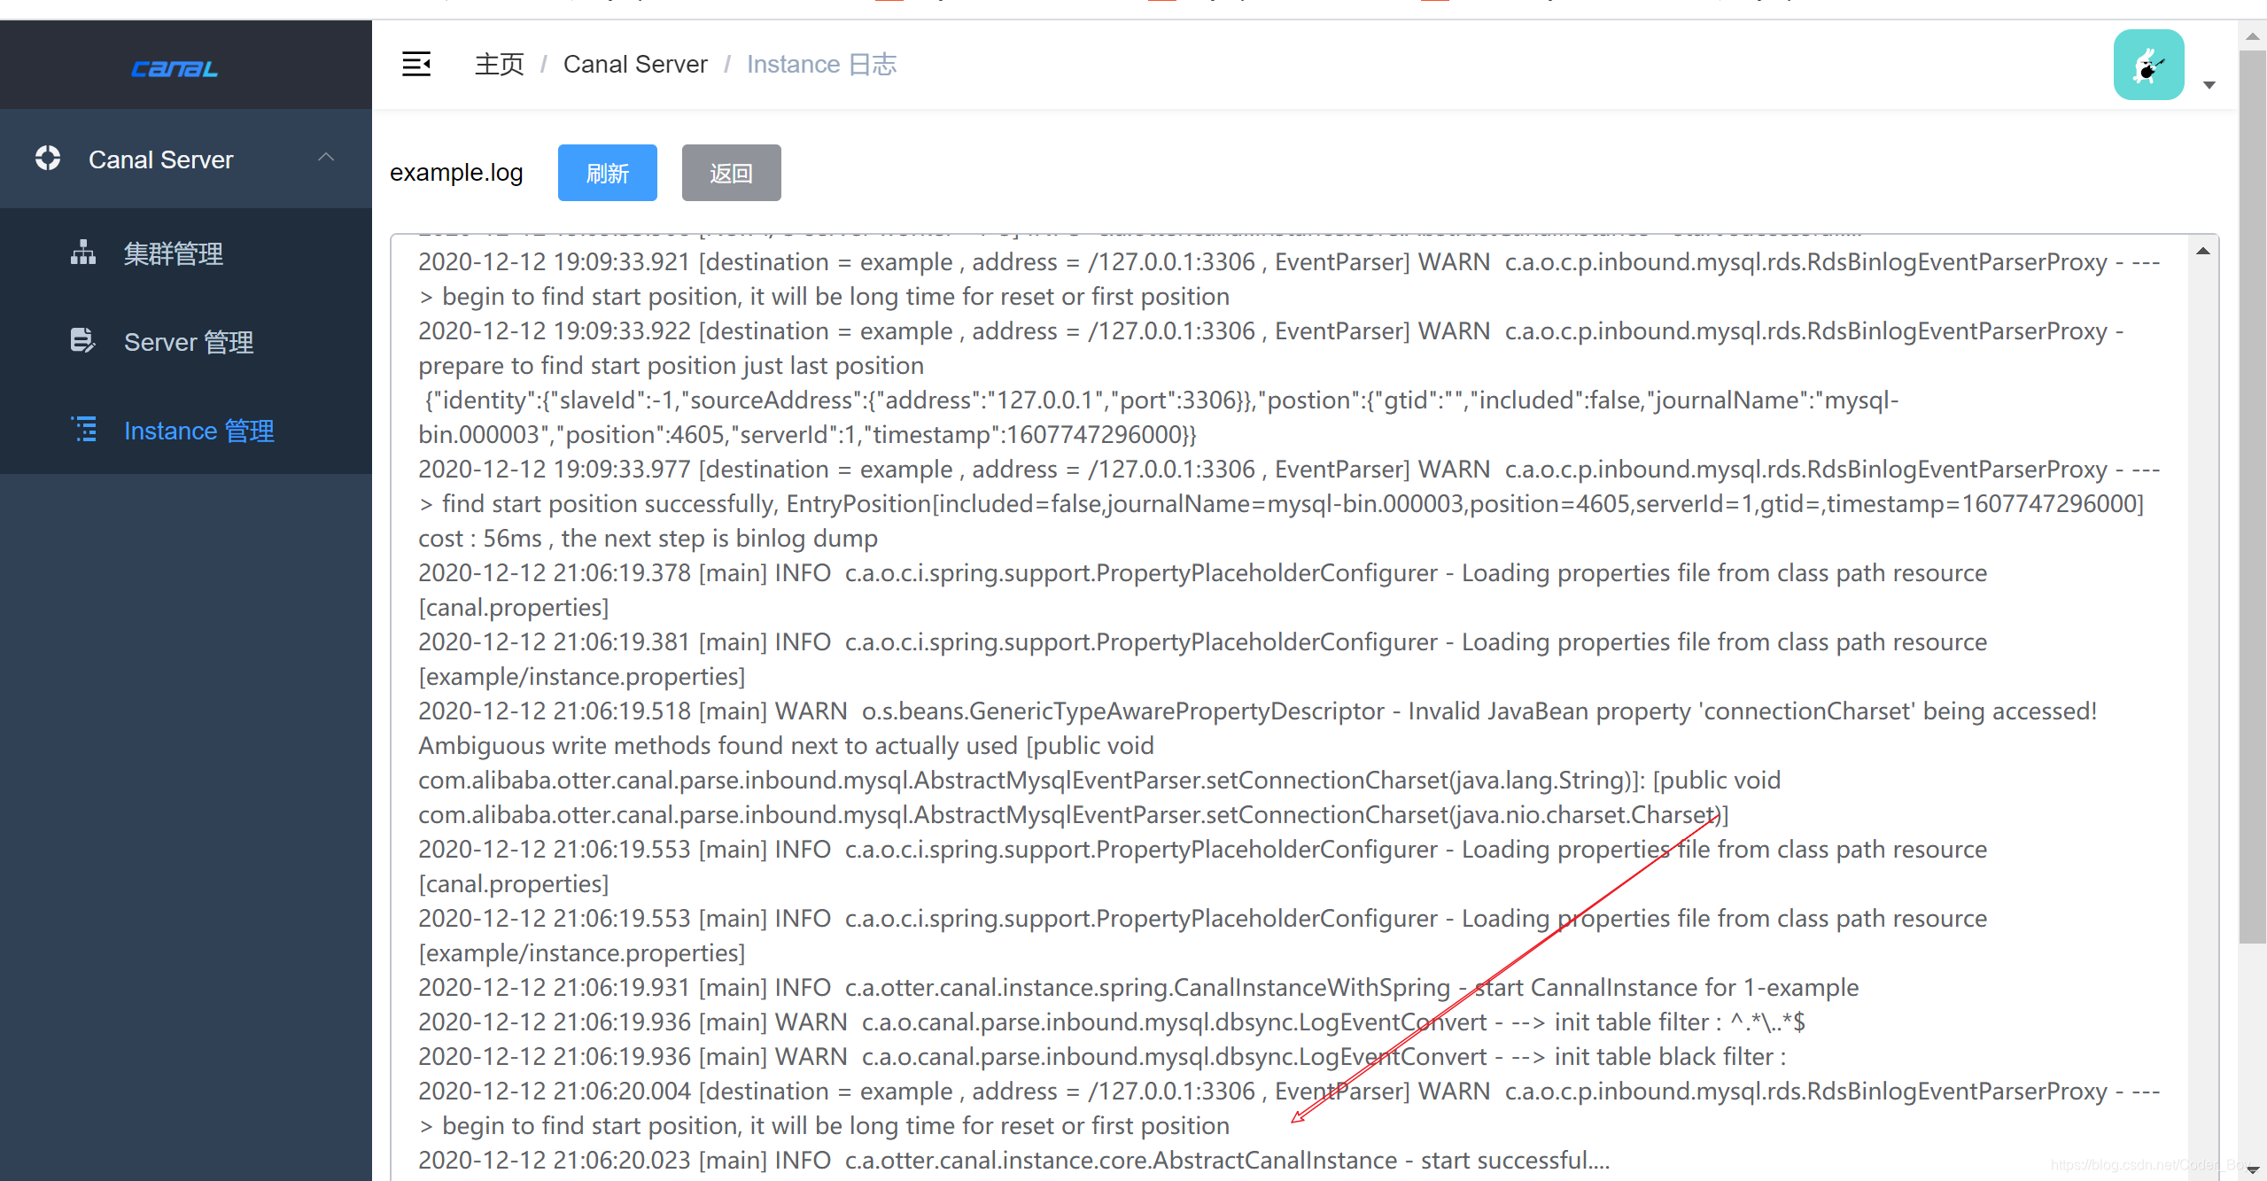Open the user avatar in header
Viewport: 2267px width, 1181px height.
coord(2148,65)
